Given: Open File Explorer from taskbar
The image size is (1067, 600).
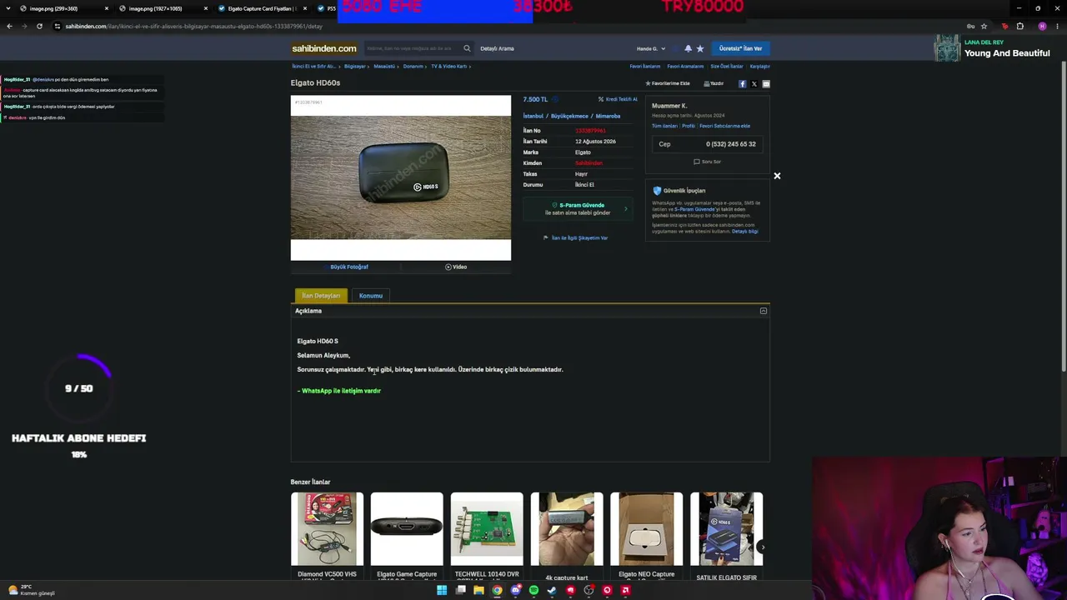Looking at the screenshot, I should 478,590.
